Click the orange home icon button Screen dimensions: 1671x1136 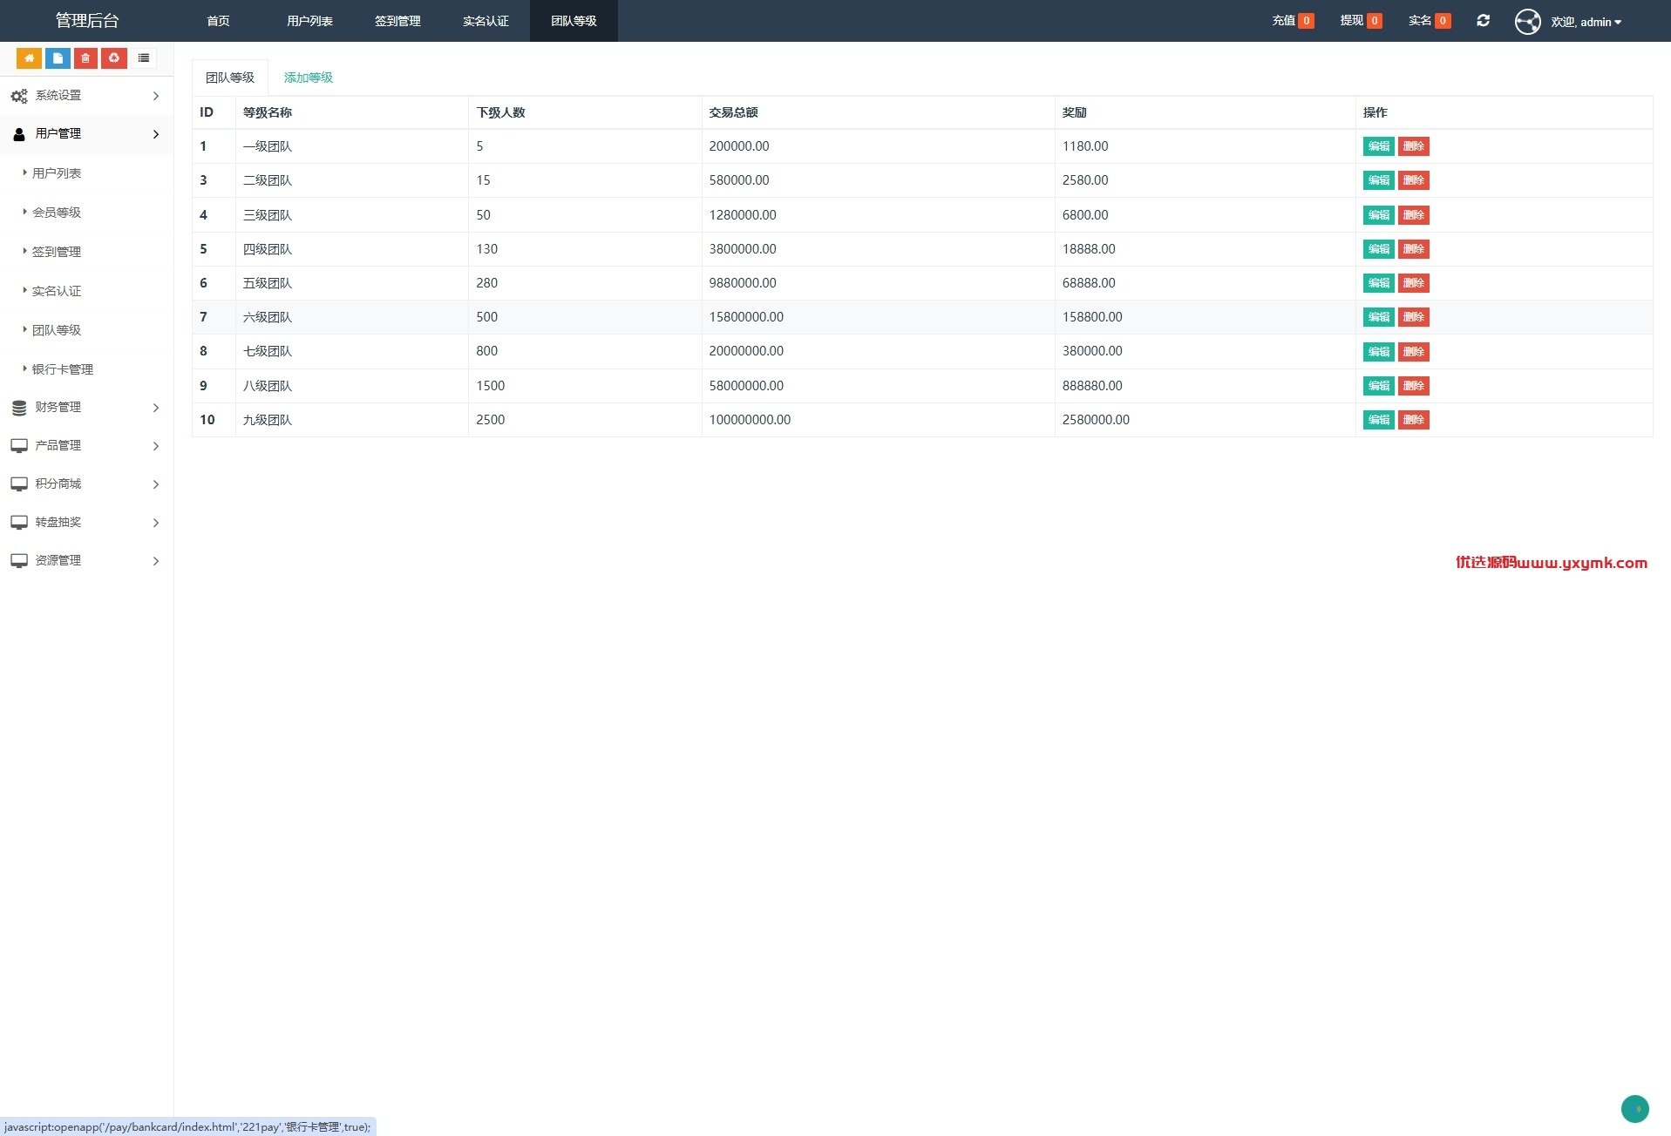tap(29, 58)
